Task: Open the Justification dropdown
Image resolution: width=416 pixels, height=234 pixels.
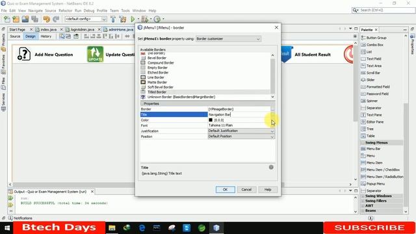Action: [x=241, y=131]
